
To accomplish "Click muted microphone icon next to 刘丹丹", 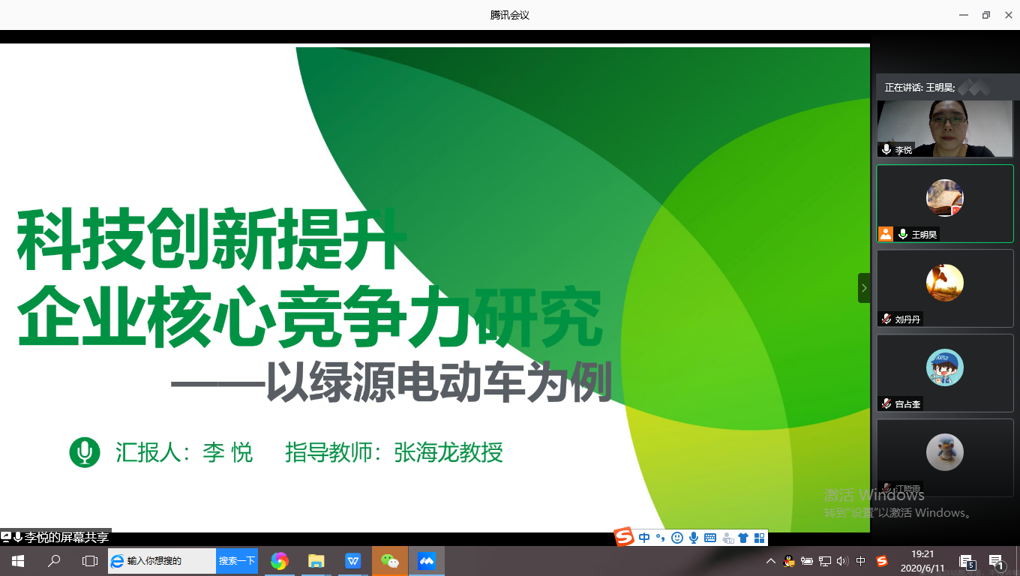I will pyautogui.click(x=886, y=319).
